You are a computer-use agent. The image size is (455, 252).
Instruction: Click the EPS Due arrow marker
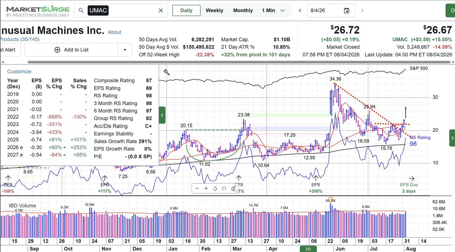[x=411, y=178]
